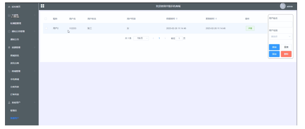This screenshot has height=129, width=305.
Task: Click the 欢迎使用华强手机商城 header title
Action: tap(168, 6)
